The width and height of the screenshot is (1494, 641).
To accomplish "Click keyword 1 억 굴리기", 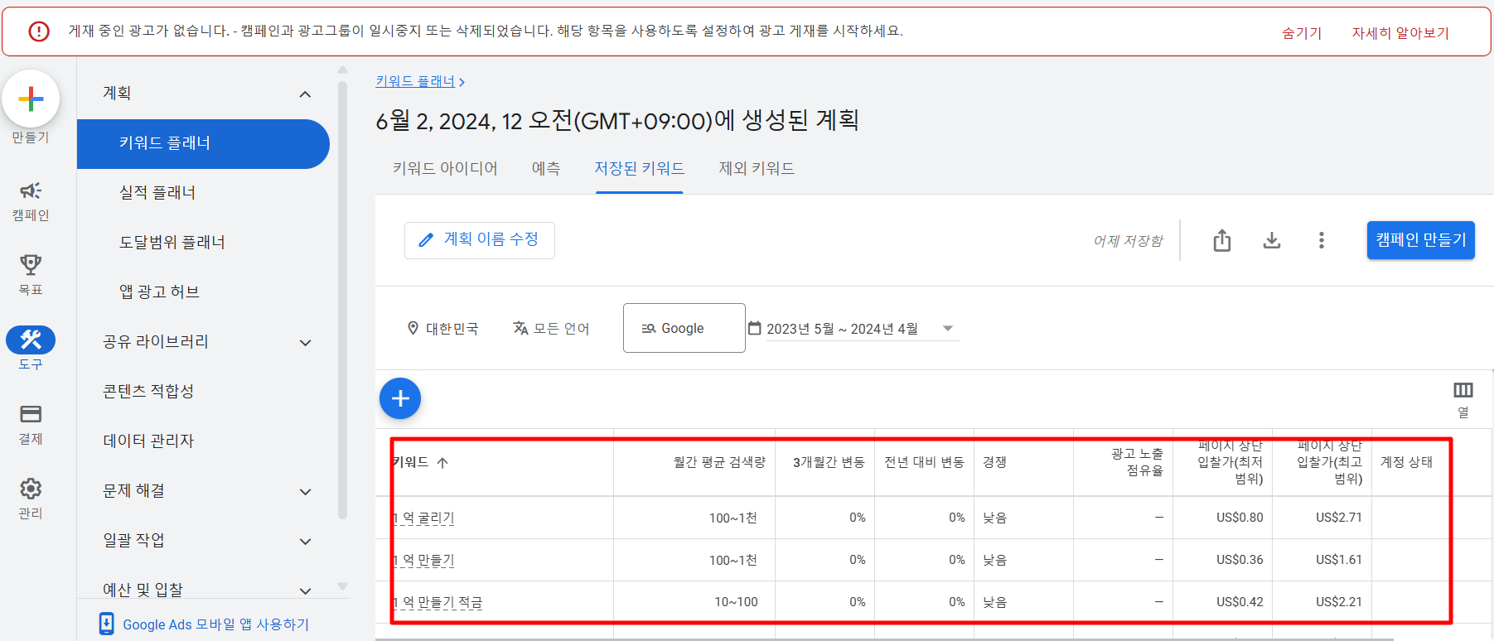I will [x=423, y=518].
